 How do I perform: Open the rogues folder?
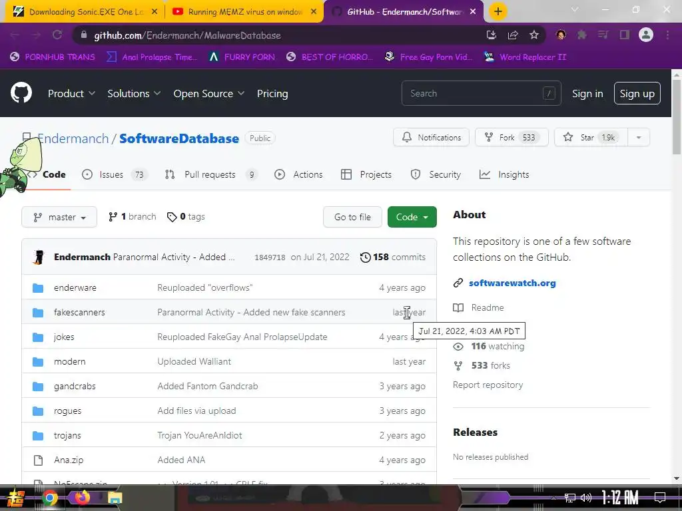coord(67,411)
